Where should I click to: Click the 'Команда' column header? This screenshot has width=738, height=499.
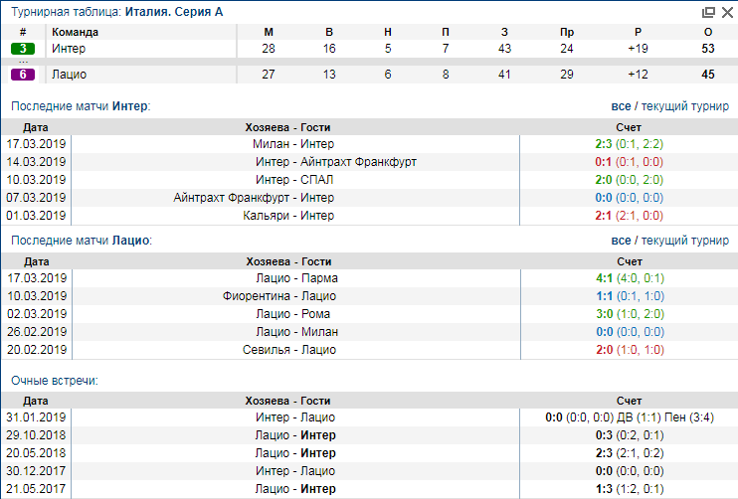(75, 32)
